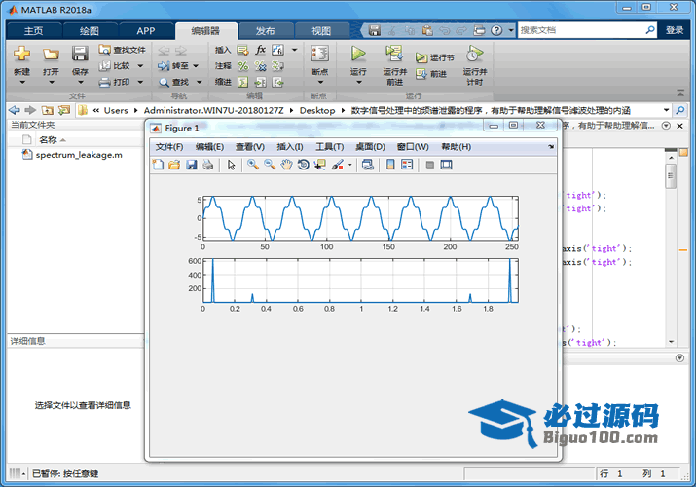Screen dimensions: 696x487
Task: Click the help question mark icon
Action: coord(496,30)
